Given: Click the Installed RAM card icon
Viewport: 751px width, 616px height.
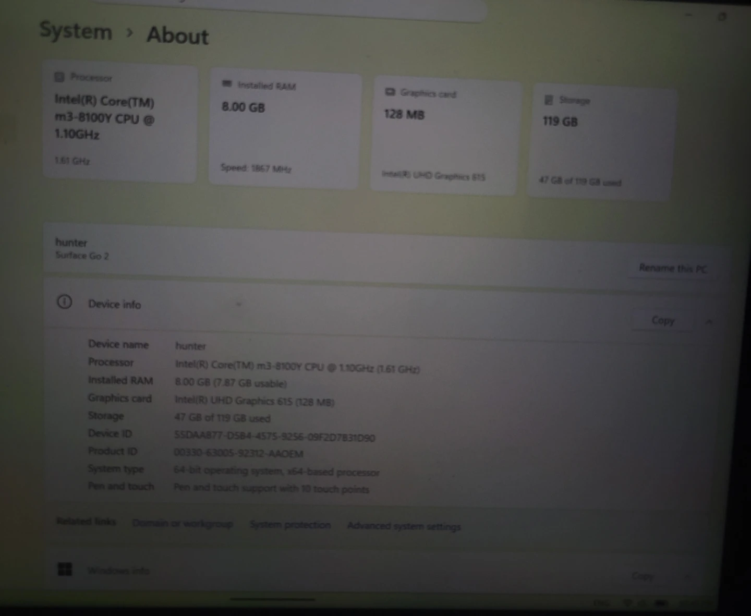Looking at the screenshot, I should pyautogui.click(x=227, y=84).
